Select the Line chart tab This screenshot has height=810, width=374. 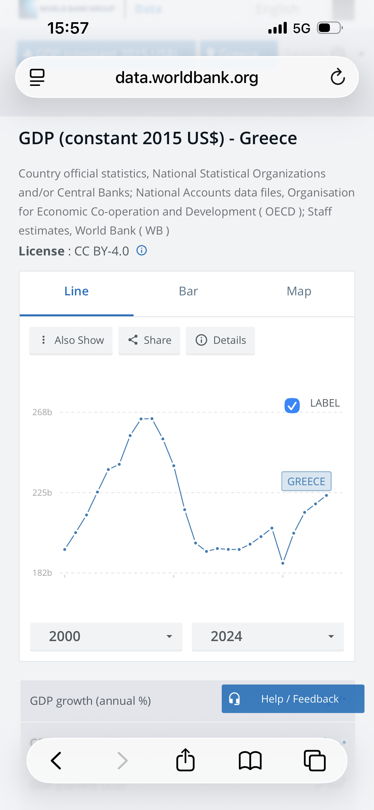[x=76, y=291]
